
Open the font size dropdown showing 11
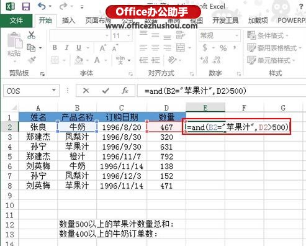(x=128, y=35)
